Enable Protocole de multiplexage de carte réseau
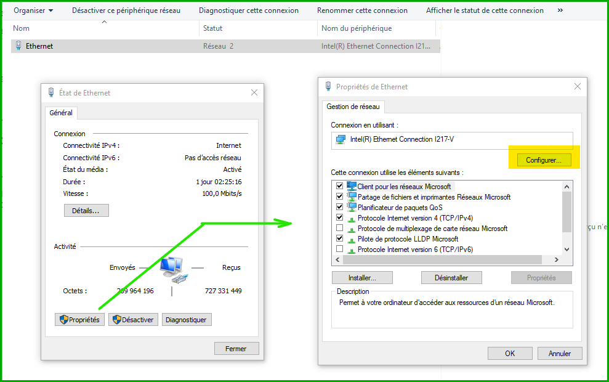This screenshot has height=382, width=609. (x=339, y=228)
